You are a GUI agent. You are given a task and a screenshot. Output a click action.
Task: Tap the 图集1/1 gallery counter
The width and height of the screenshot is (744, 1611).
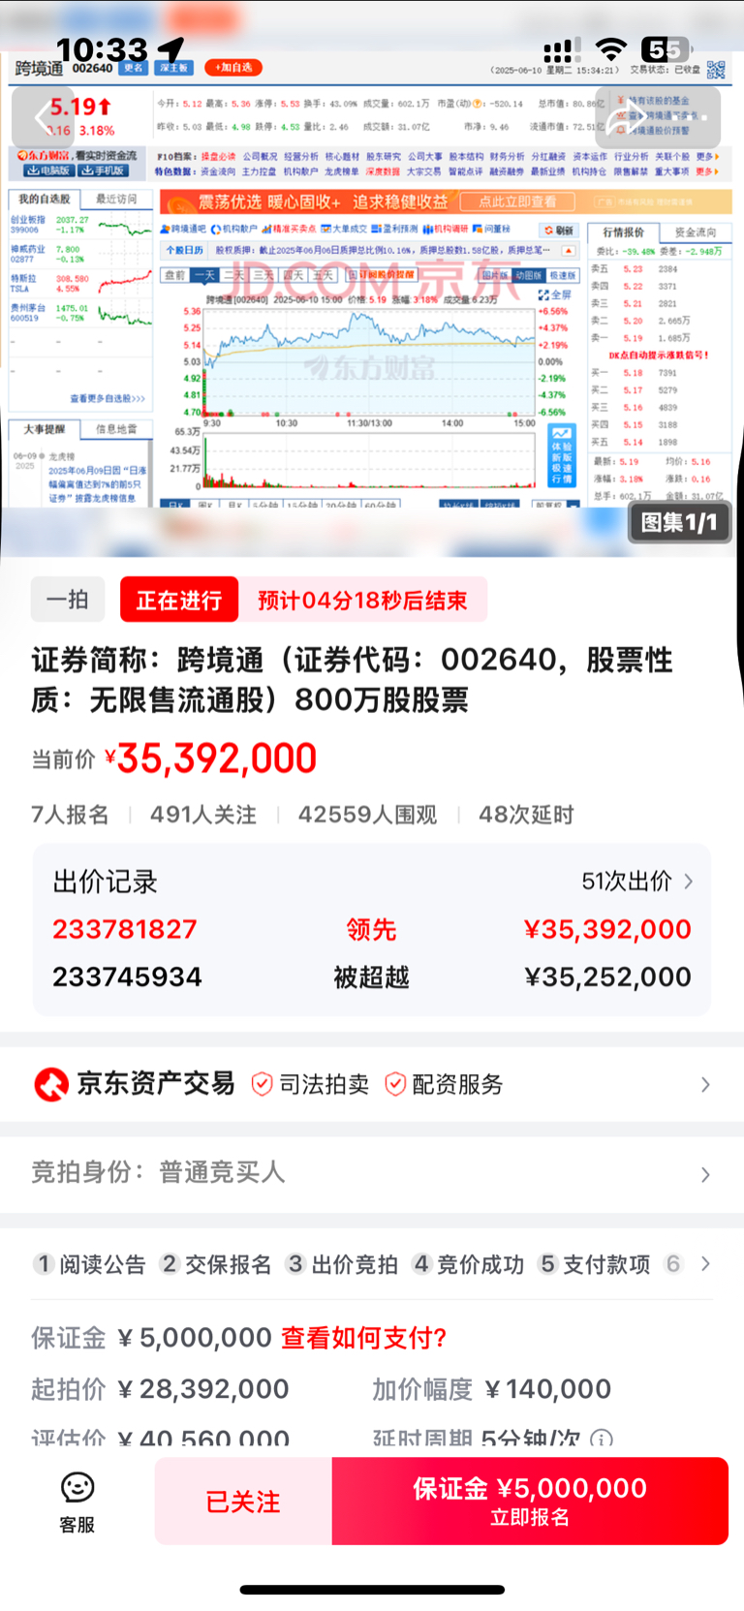pos(678,522)
